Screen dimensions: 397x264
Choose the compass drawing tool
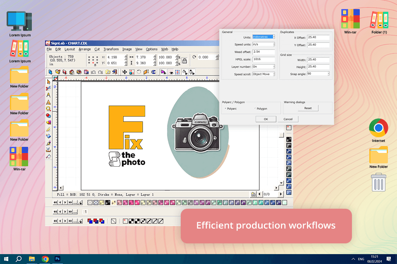coord(48,95)
